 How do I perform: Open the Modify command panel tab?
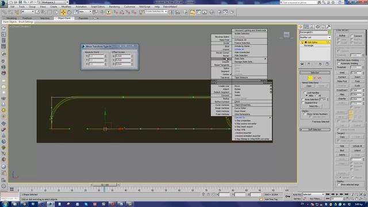pos(306,27)
